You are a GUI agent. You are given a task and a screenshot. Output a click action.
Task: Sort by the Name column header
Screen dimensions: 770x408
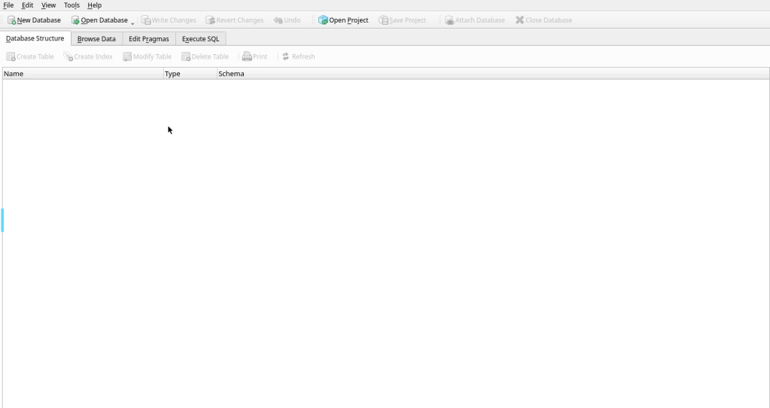click(83, 74)
